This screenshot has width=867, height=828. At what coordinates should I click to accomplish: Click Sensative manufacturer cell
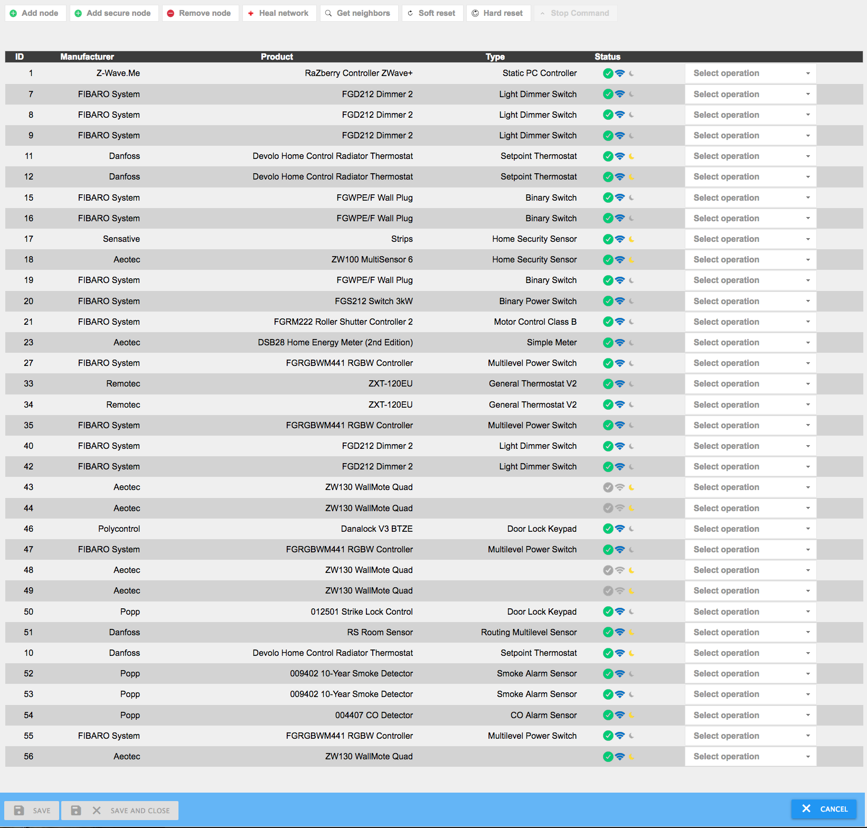[x=121, y=239]
